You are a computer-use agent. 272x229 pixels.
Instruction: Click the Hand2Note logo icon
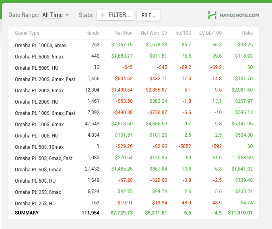point(212,15)
